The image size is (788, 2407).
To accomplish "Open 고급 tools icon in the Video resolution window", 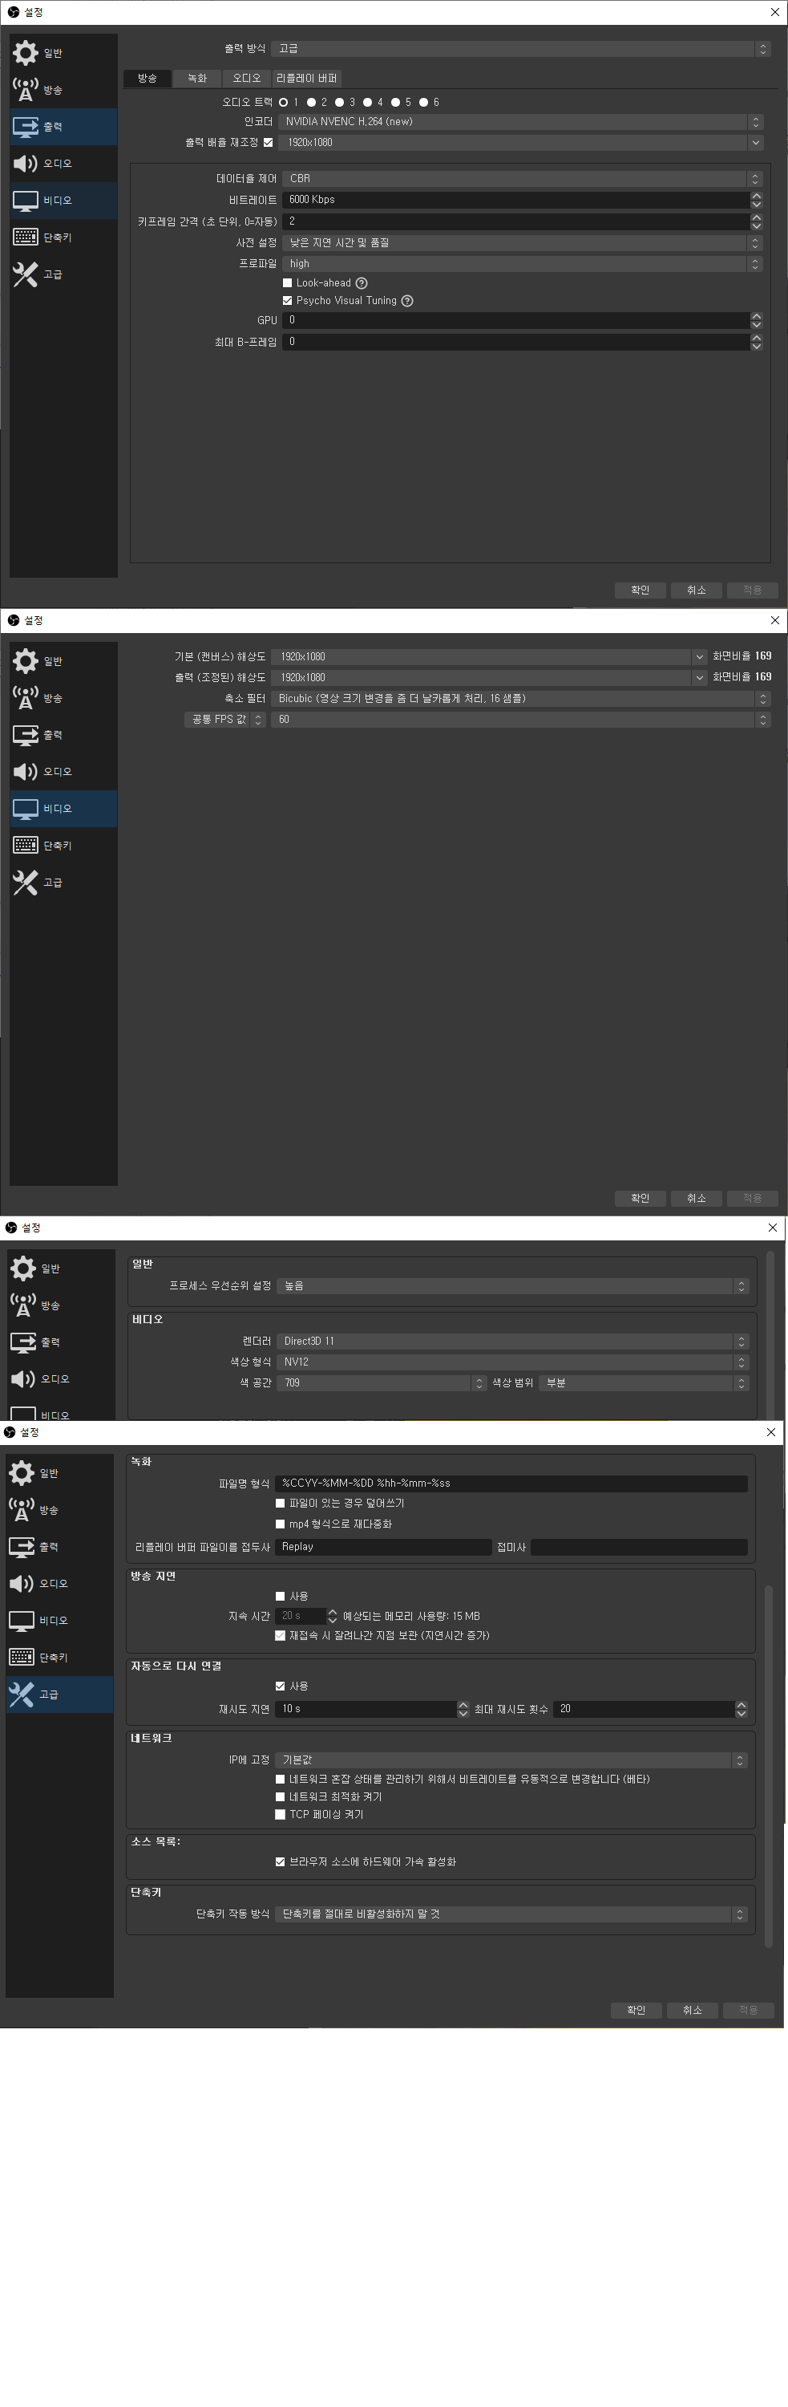I will click(25, 882).
